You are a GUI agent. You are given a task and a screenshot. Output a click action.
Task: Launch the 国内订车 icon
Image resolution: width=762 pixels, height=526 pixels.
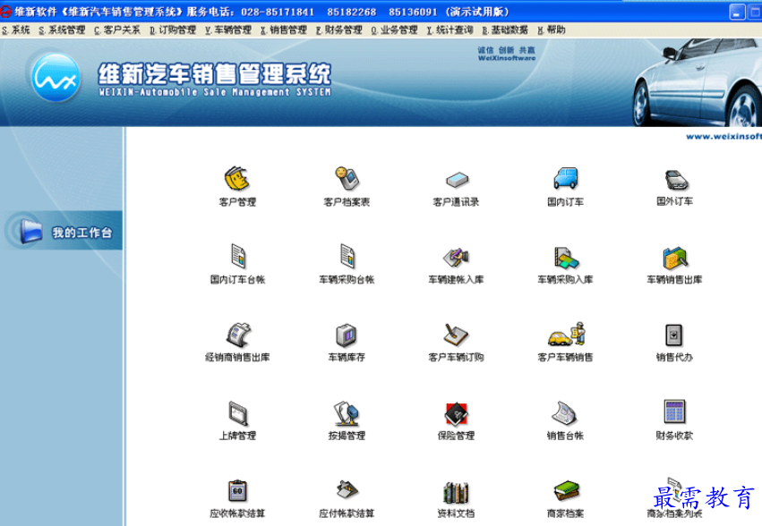pos(565,179)
